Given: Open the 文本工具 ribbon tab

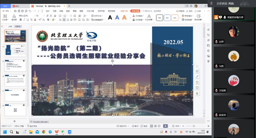Looking at the screenshot, I should 135,11.
